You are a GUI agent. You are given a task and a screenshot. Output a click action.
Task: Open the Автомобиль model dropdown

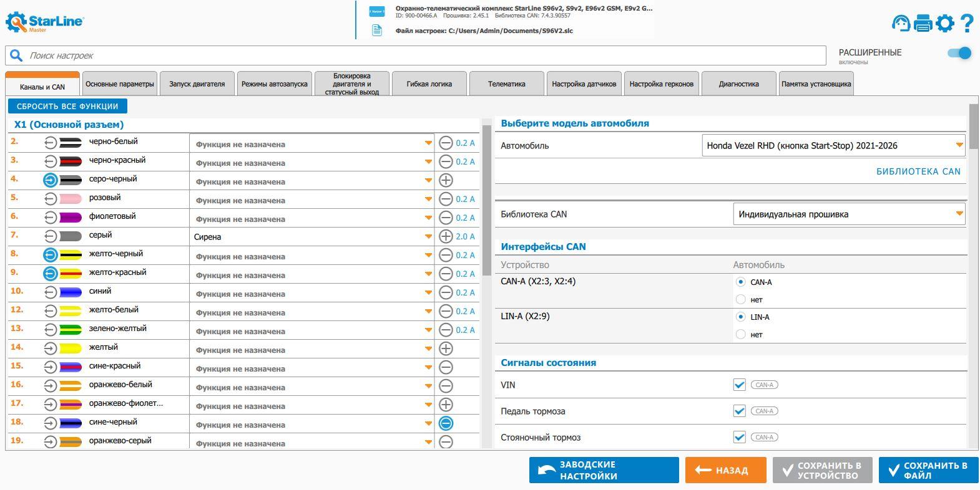tap(833, 145)
